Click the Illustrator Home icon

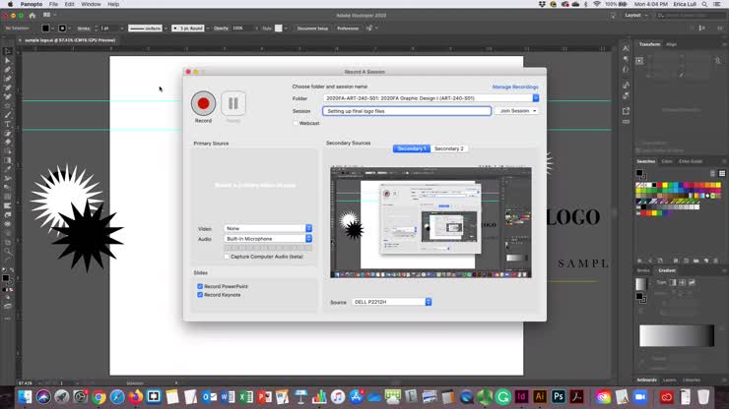pos(33,16)
